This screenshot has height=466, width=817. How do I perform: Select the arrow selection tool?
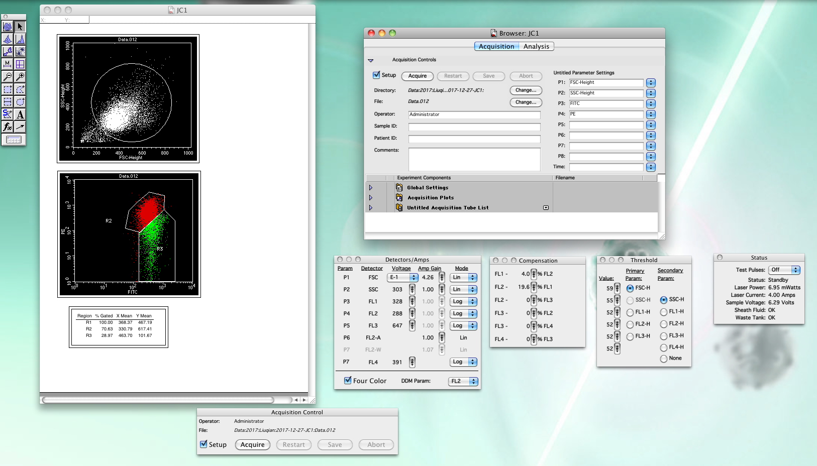click(x=20, y=27)
